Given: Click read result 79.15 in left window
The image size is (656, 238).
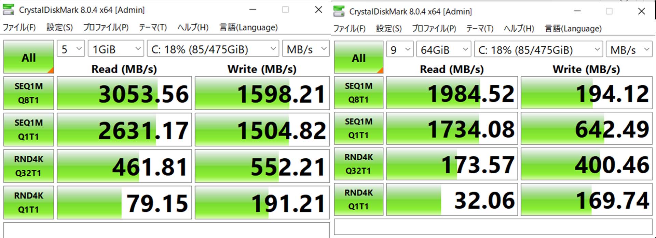Looking at the screenshot, I should [x=124, y=202].
